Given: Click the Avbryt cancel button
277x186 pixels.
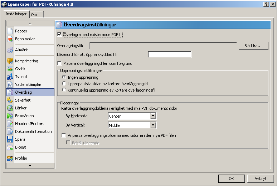Looking at the screenshot, I should pyautogui.click(x=261, y=179).
